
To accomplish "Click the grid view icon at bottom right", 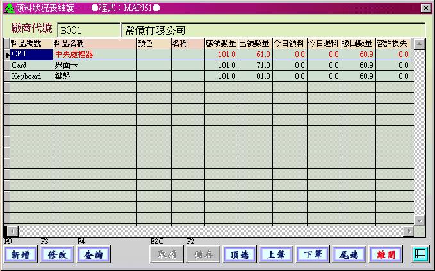I will 420,254.
